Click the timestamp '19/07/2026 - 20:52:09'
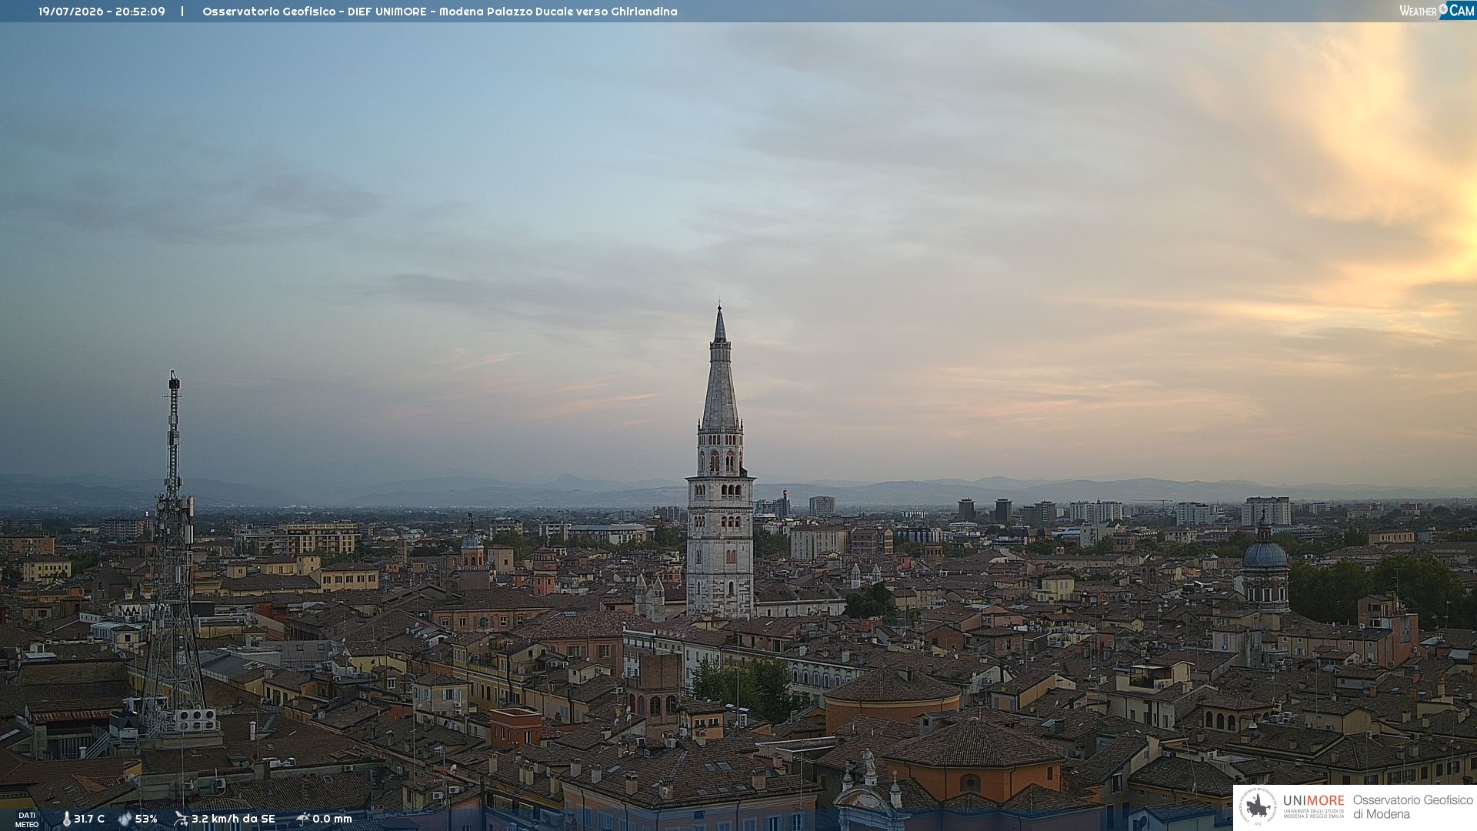Viewport: 1477px width, 831px height. 102,12
